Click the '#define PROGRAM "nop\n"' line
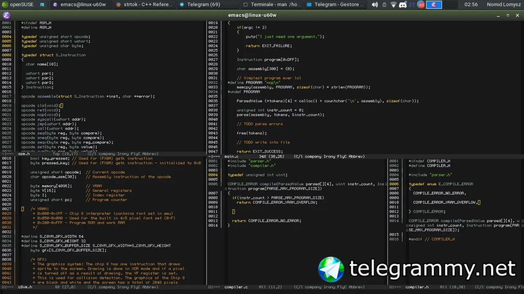The height and width of the screenshot is (294, 524). tap(254, 83)
